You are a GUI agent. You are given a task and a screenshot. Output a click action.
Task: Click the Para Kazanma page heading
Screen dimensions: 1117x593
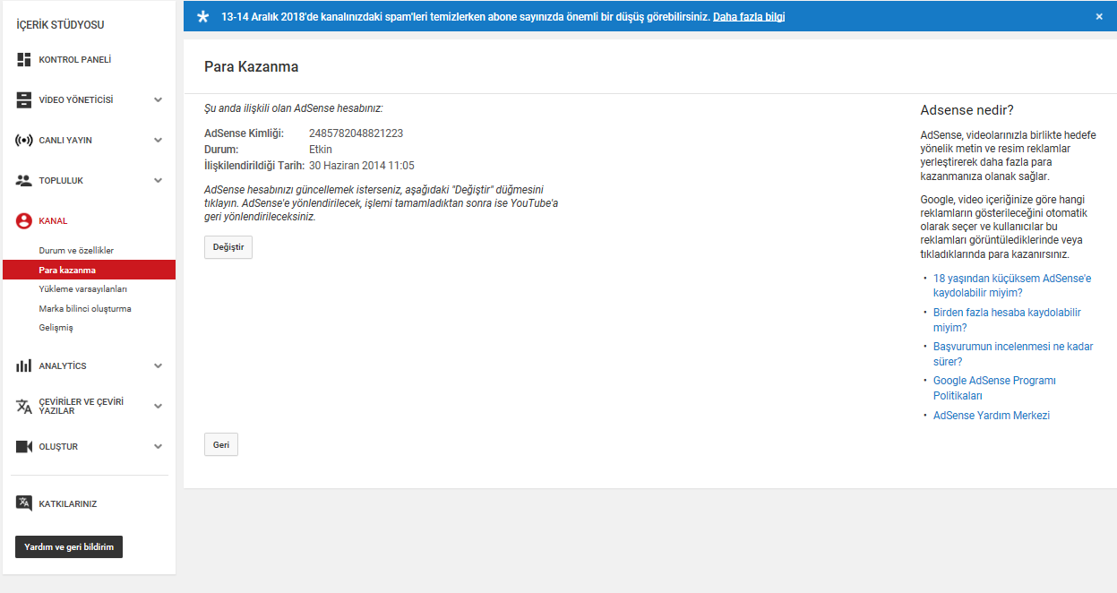pyautogui.click(x=252, y=67)
